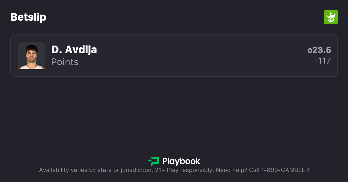Click the -117 odds value
Viewport: 348px width, 182px height.
[x=323, y=61]
